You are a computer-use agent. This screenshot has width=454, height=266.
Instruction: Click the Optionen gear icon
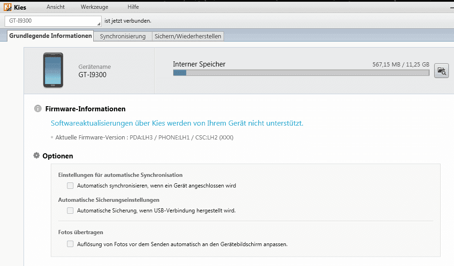[36, 156]
